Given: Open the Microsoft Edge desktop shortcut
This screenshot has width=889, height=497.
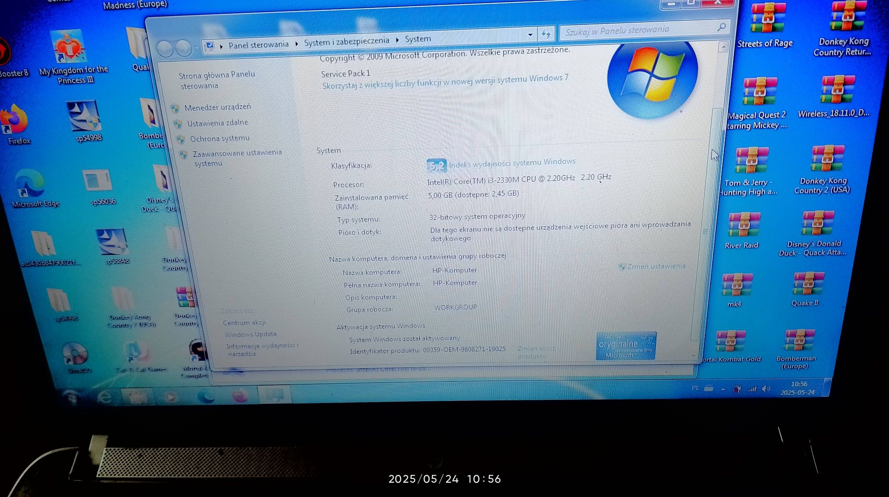Looking at the screenshot, I should (34, 189).
